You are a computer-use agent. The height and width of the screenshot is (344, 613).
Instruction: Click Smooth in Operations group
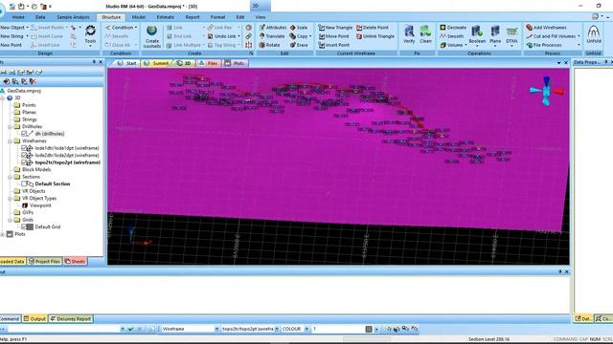click(451, 36)
